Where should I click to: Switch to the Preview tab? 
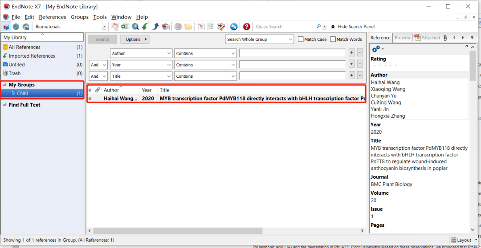click(x=403, y=38)
